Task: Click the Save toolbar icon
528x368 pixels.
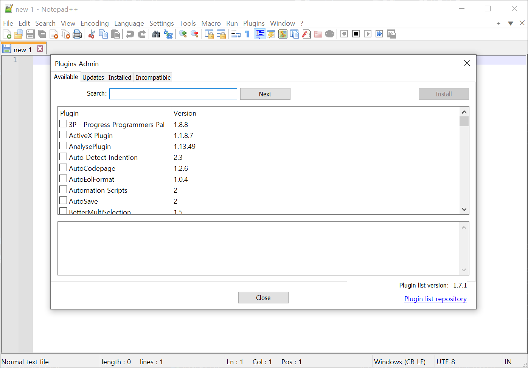Action: 30,34
